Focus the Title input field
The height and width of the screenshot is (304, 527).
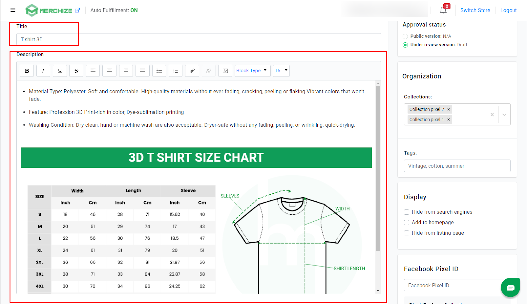click(x=199, y=39)
